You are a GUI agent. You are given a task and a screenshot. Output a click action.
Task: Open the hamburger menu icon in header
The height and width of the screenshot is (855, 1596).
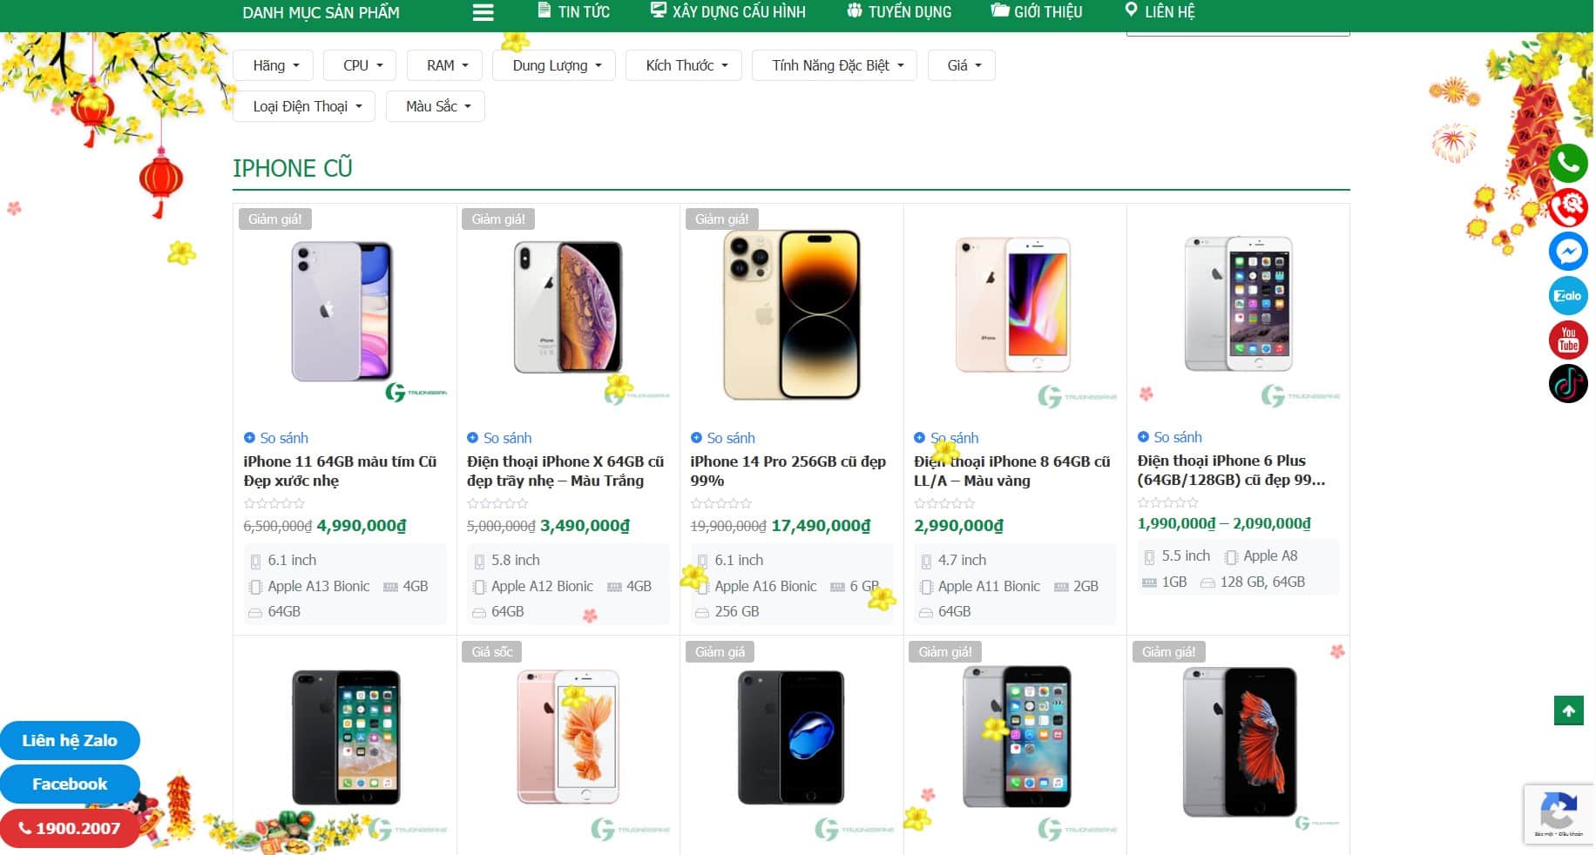[483, 12]
